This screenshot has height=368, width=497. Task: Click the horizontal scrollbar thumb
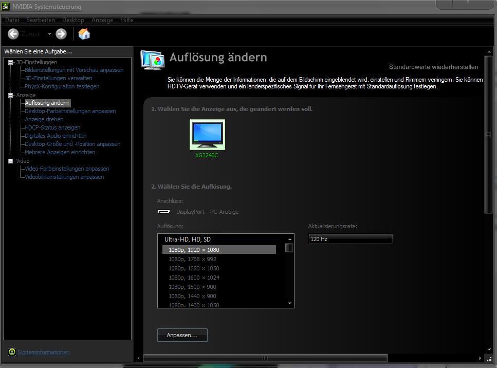265,358
